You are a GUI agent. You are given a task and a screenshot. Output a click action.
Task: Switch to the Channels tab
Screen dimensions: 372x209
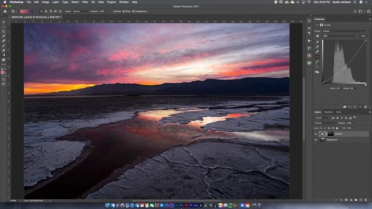(328, 112)
